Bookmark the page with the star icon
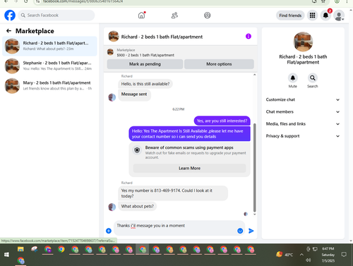353x266 pixels. coord(323,1)
